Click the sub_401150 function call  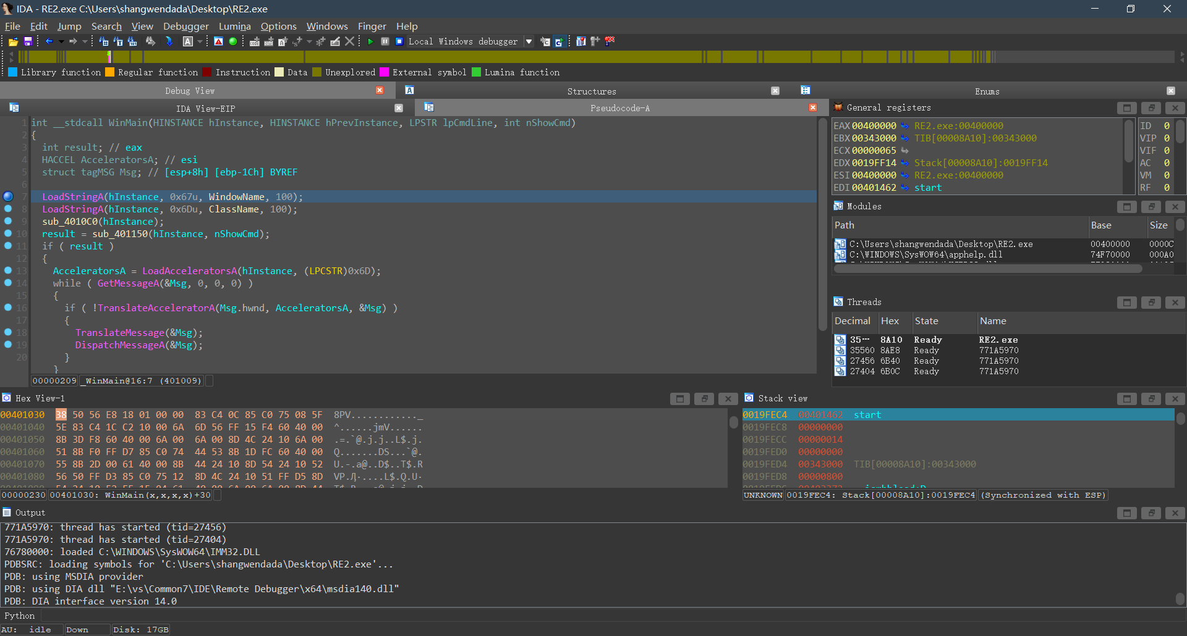coord(120,234)
